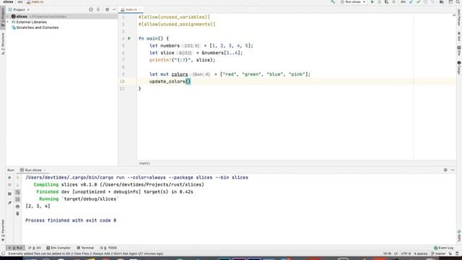This screenshot has width=462, height=260.
Task: Click the Print icon in Run panel
Action: coord(17,207)
